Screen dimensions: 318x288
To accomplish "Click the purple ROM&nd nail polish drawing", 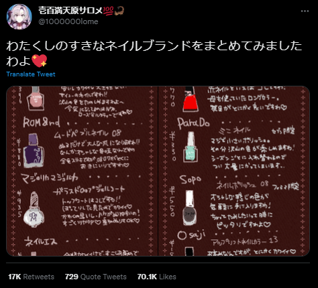I will click(x=34, y=151).
